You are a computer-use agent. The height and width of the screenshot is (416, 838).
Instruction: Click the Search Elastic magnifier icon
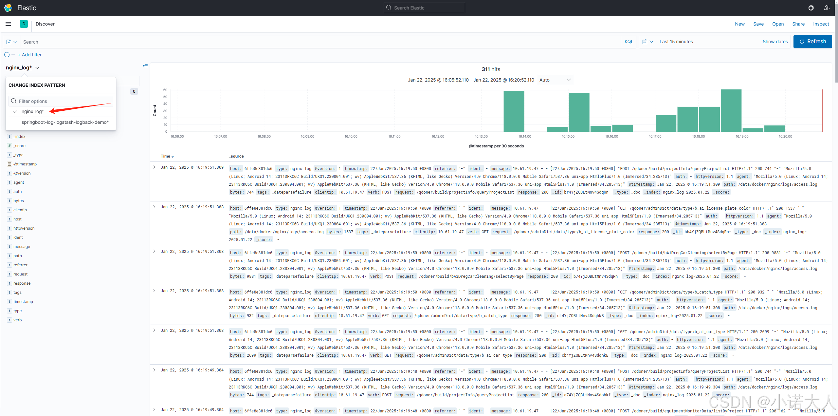(389, 8)
